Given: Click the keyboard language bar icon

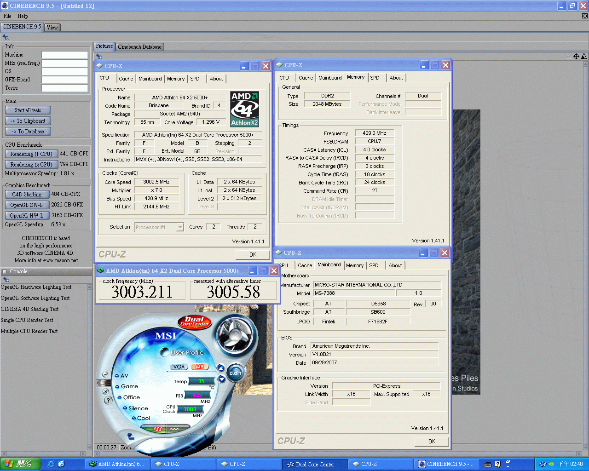Looking at the screenshot, I should pyautogui.click(x=488, y=464).
